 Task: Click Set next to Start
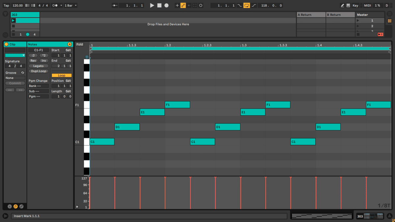click(x=68, y=50)
